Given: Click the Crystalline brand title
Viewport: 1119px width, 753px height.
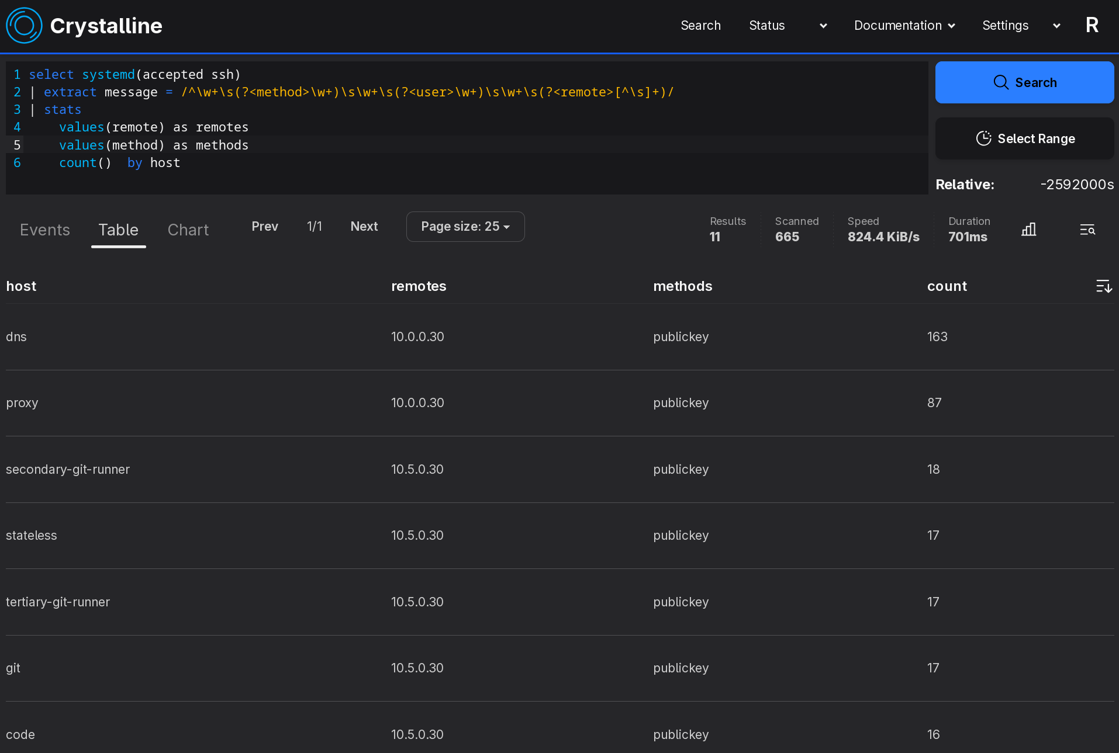Looking at the screenshot, I should pos(106,26).
